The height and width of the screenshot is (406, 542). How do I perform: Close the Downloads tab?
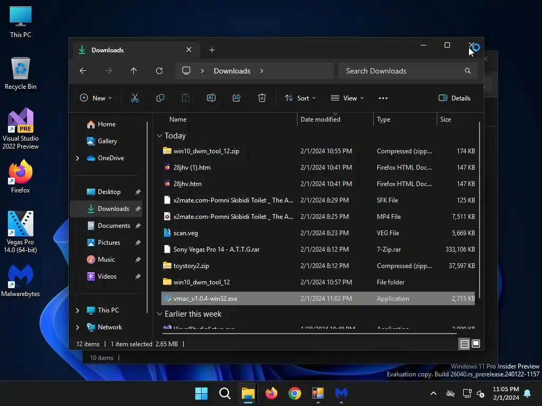pyautogui.click(x=189, y=50)
